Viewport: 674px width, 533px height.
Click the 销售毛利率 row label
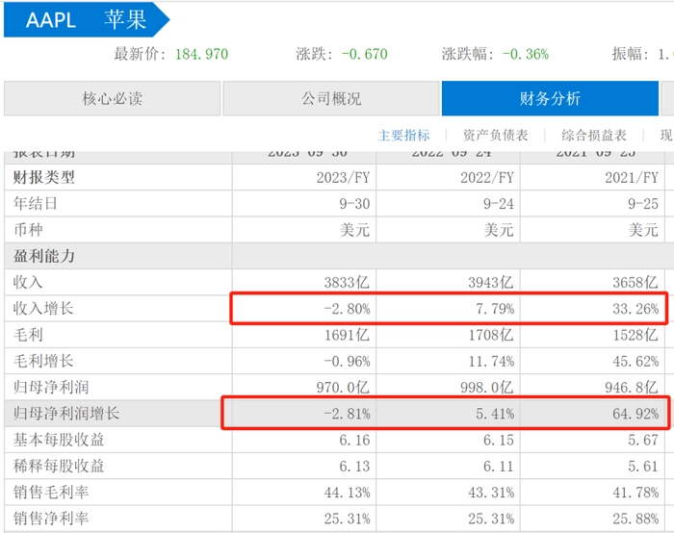pos(50,493)
